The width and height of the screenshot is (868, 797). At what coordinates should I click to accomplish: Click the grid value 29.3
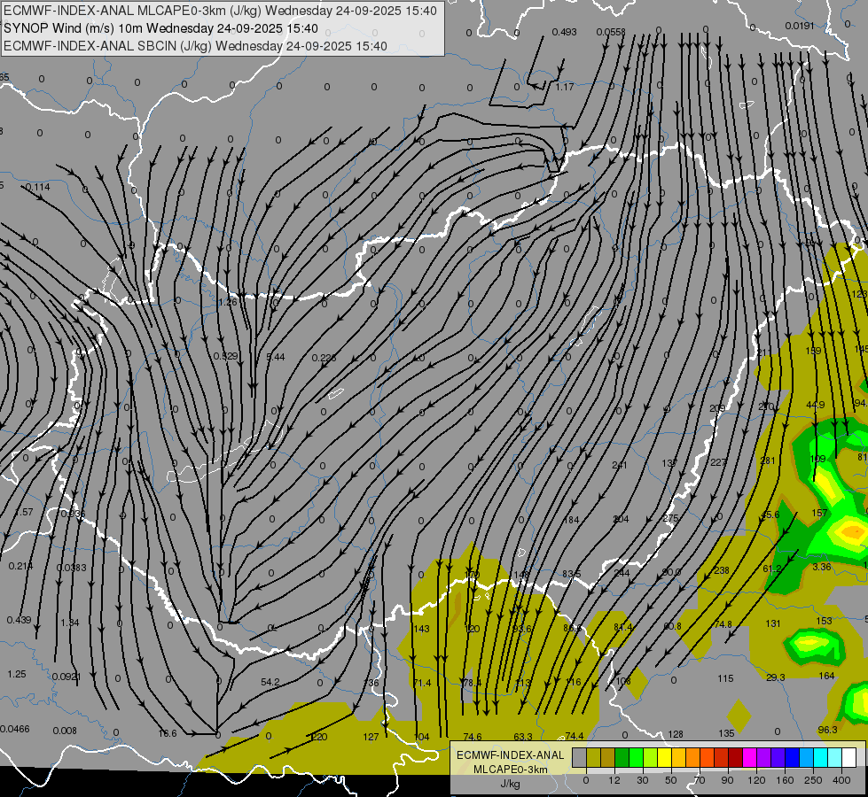click(x=776, y=677)
